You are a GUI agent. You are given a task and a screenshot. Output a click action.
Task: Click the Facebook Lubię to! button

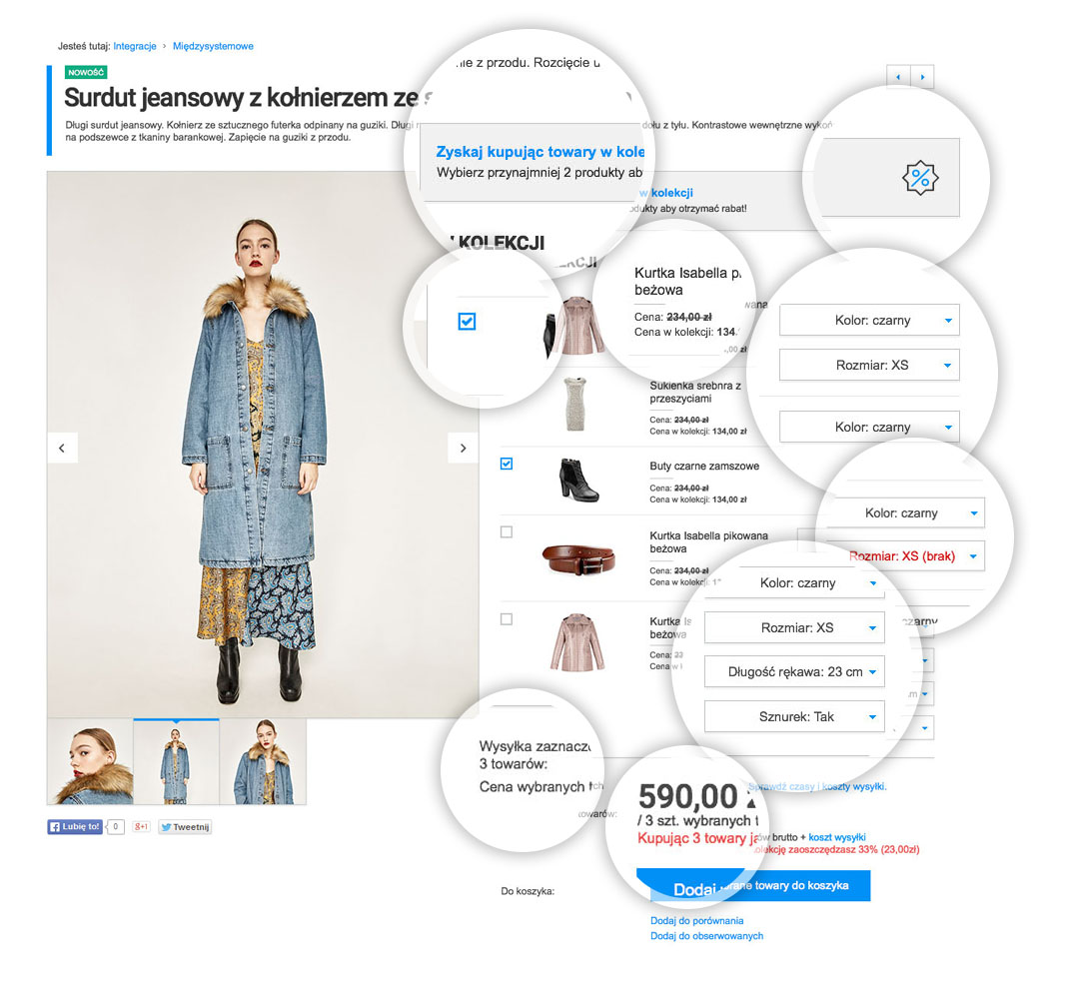[75, 826]
